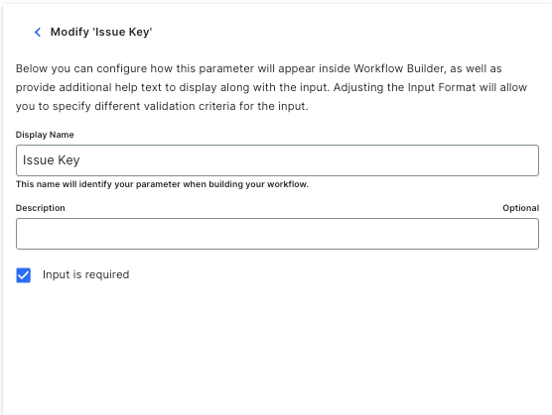Click the intro paragraph about Workflow Builder
The width and height of the screenshot is (552, 415).
271,87
